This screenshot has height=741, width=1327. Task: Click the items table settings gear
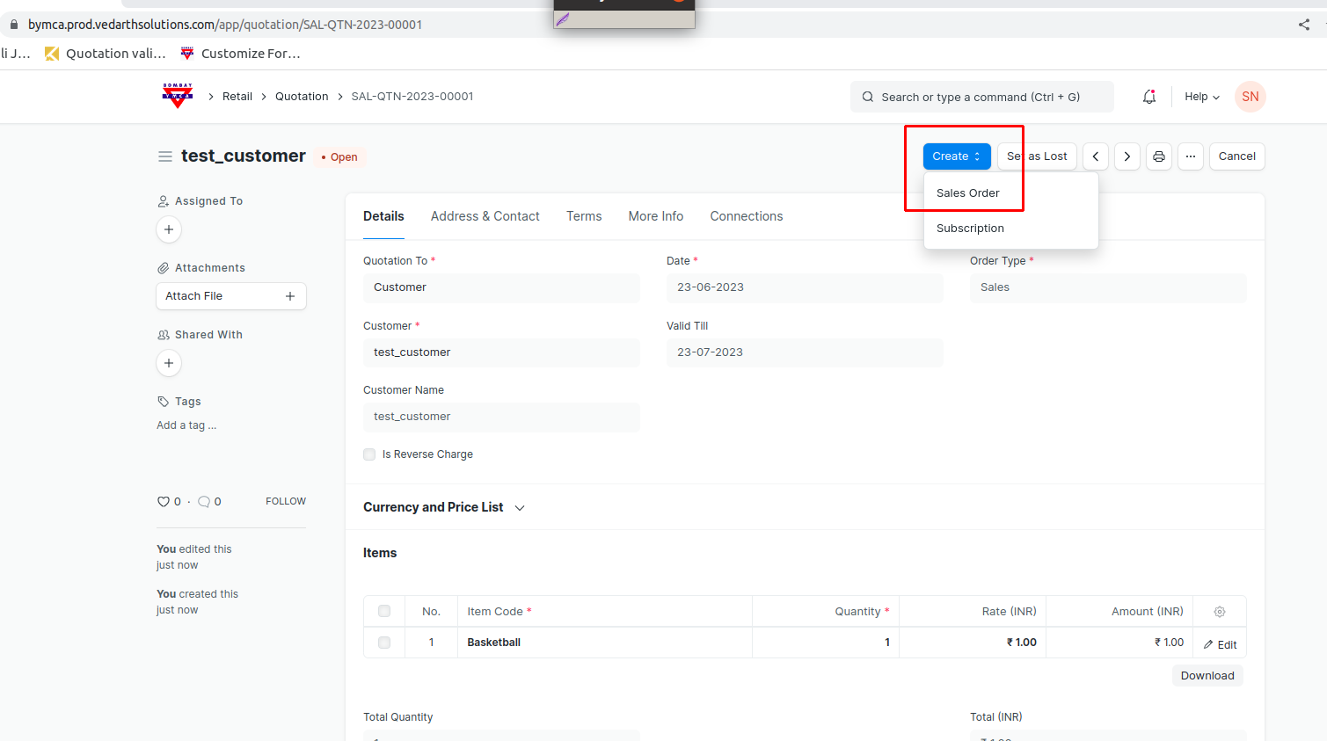1220,612
